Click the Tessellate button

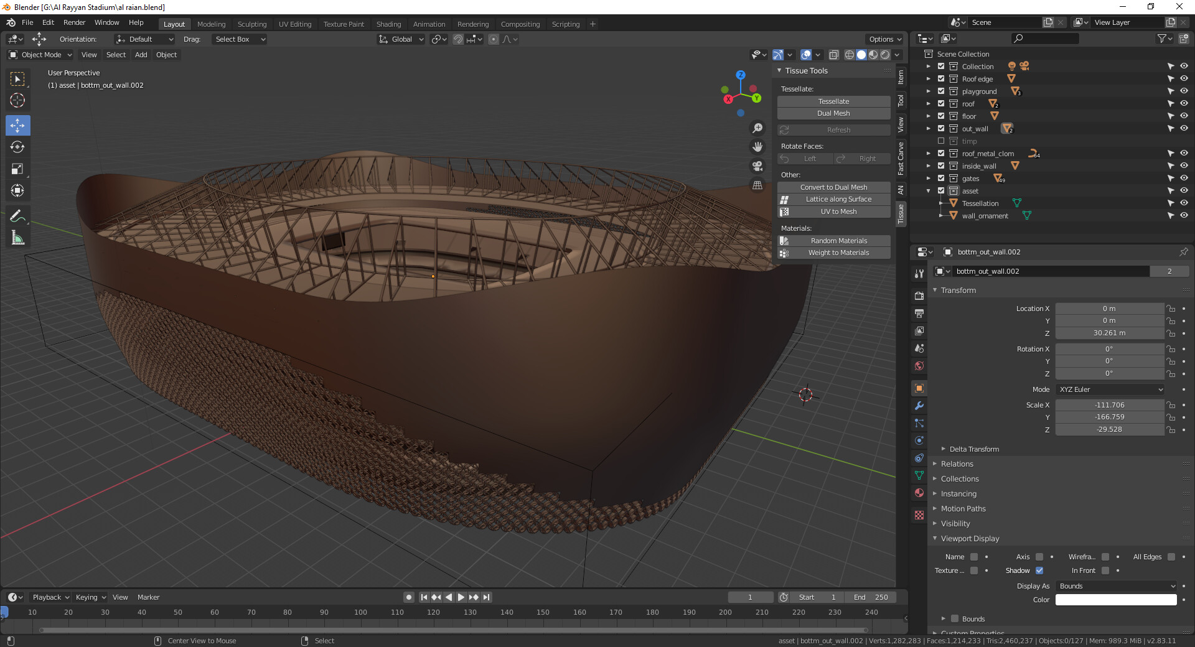tap(833, 101)
